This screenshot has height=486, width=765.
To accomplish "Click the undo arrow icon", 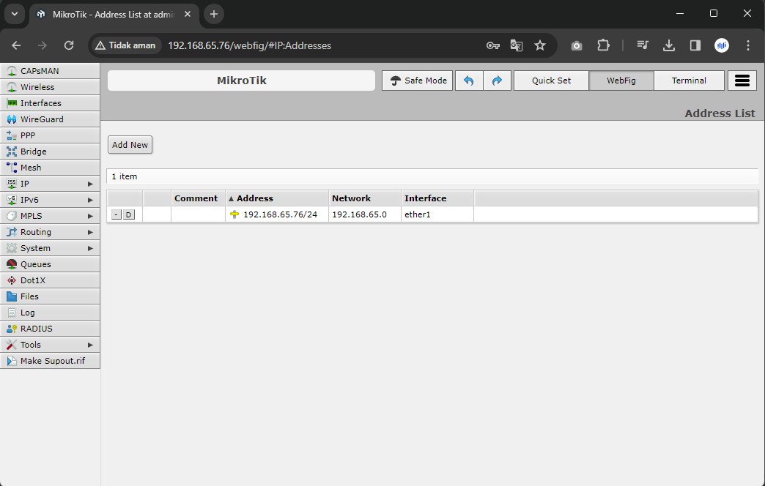I will pyautogui.click(x=469, y=81).
